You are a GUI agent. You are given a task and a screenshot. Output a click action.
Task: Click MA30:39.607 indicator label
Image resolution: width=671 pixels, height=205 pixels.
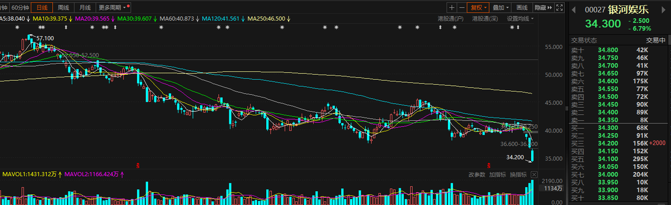pyautogui.click(x=137, y=18)
